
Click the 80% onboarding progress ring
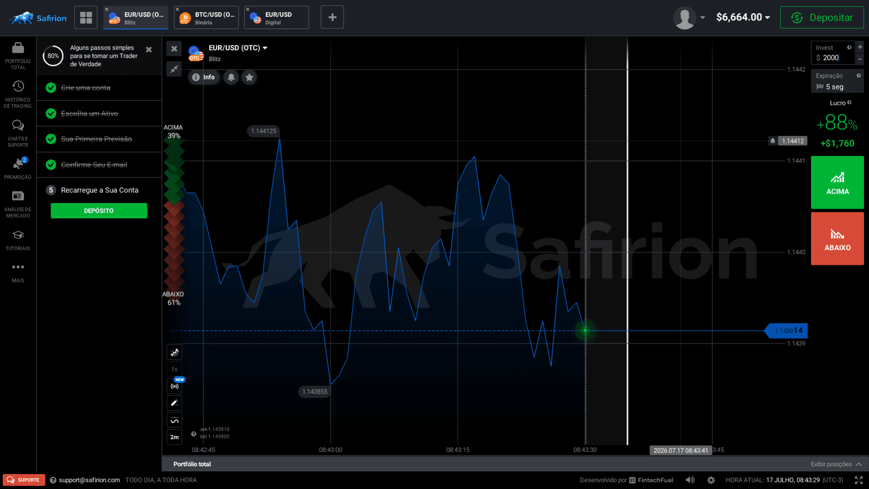(53, 56)
